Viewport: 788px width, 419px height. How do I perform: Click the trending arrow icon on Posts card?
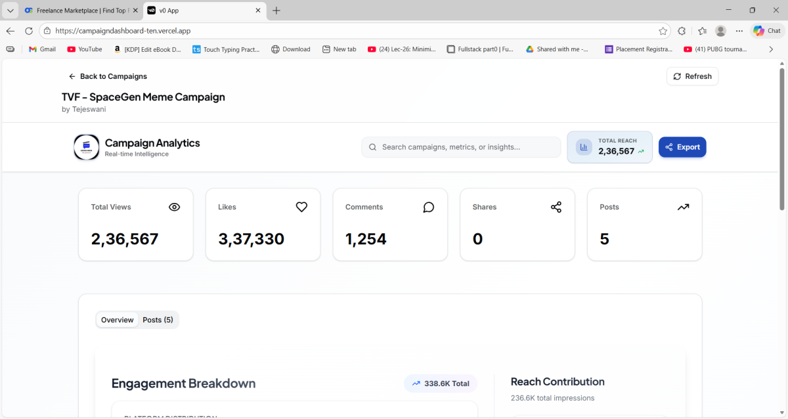click(683, 207)
